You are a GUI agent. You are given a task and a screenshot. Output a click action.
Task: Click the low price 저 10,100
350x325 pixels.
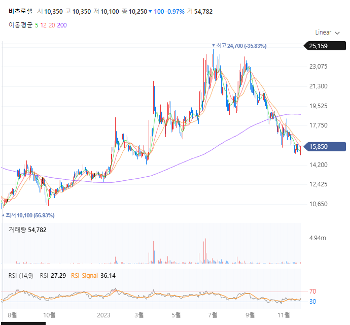click(x=106, y=11)
